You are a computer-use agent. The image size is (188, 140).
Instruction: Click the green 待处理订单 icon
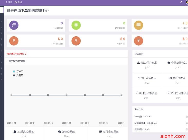(x=76, y=25)
